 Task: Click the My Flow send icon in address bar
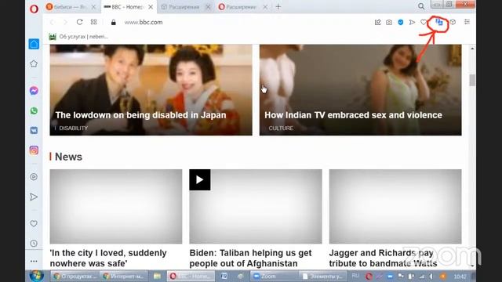coord(412,22)
